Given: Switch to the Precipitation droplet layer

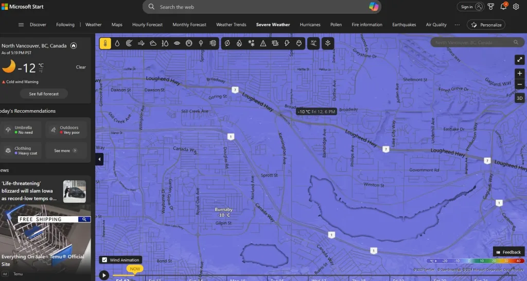Looking at the screenshot, I should click(117, 44).
